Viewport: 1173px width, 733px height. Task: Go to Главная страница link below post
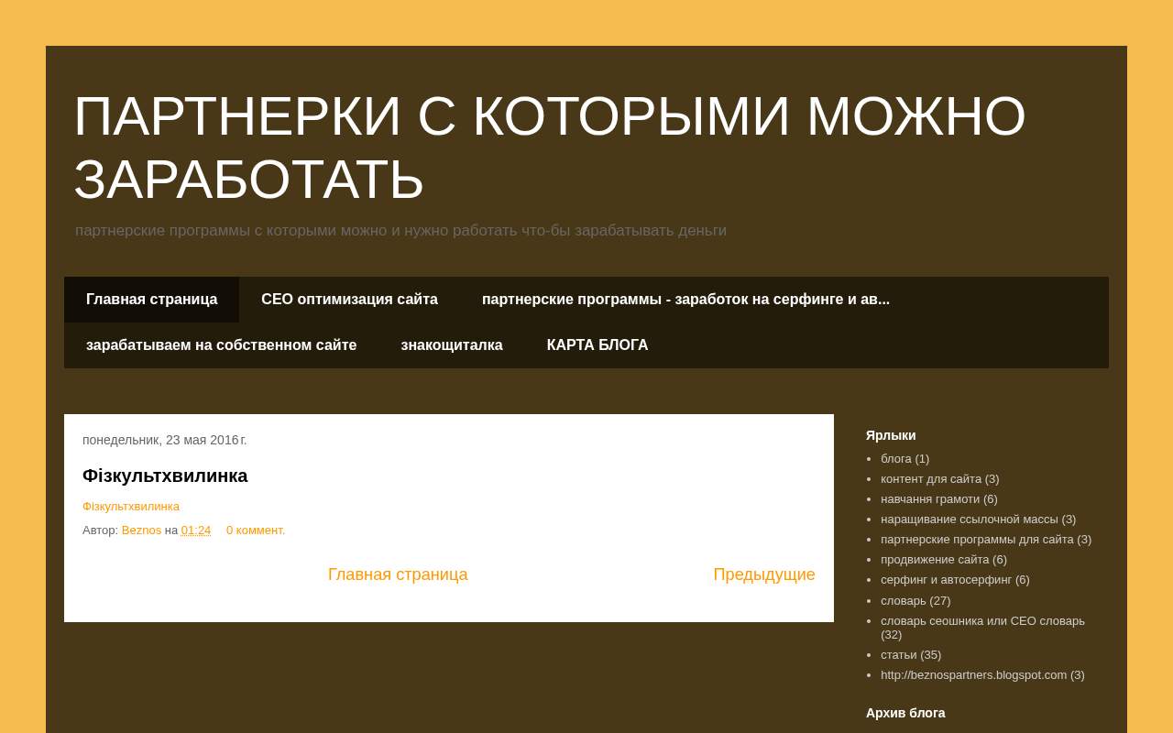tap(398, 574)
